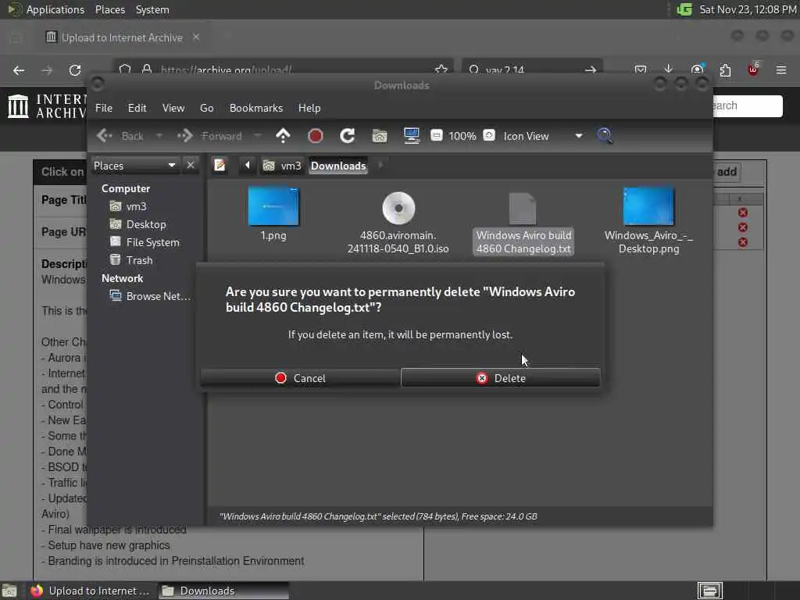Open Firefox downloads arrow icon
This screenshot has height=600, width=800.
point(669,70)
